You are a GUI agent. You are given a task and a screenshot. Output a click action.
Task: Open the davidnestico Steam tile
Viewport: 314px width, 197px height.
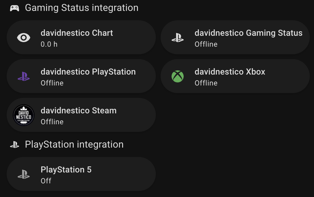pyautogui.click(x=81, y=115)
